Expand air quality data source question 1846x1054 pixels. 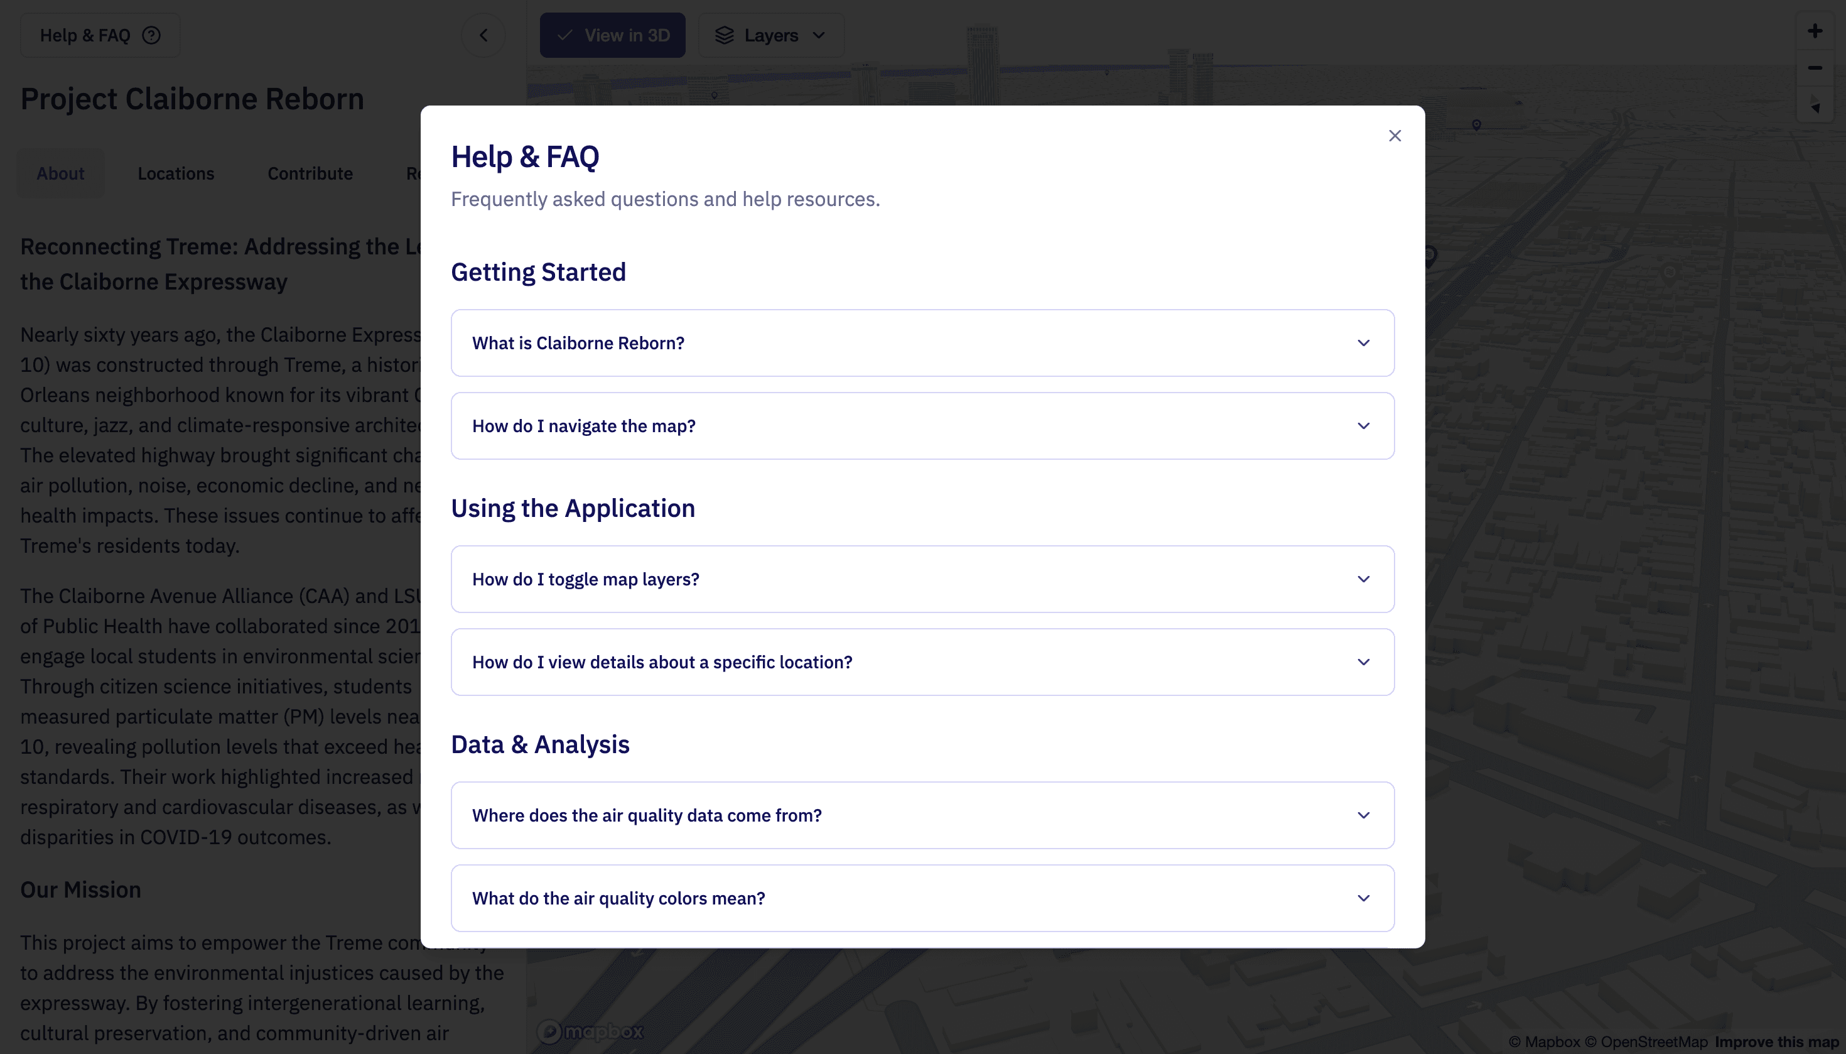[922, 815]
